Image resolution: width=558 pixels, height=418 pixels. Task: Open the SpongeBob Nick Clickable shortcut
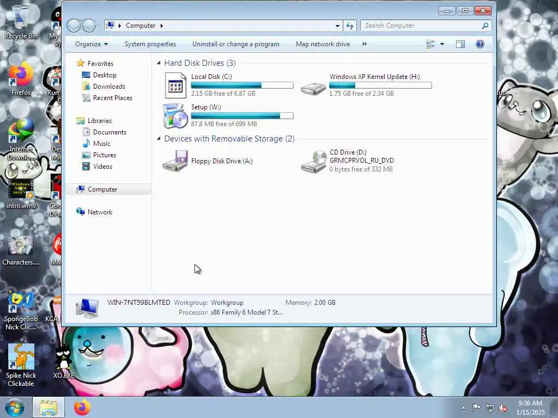tap(21, 311)
